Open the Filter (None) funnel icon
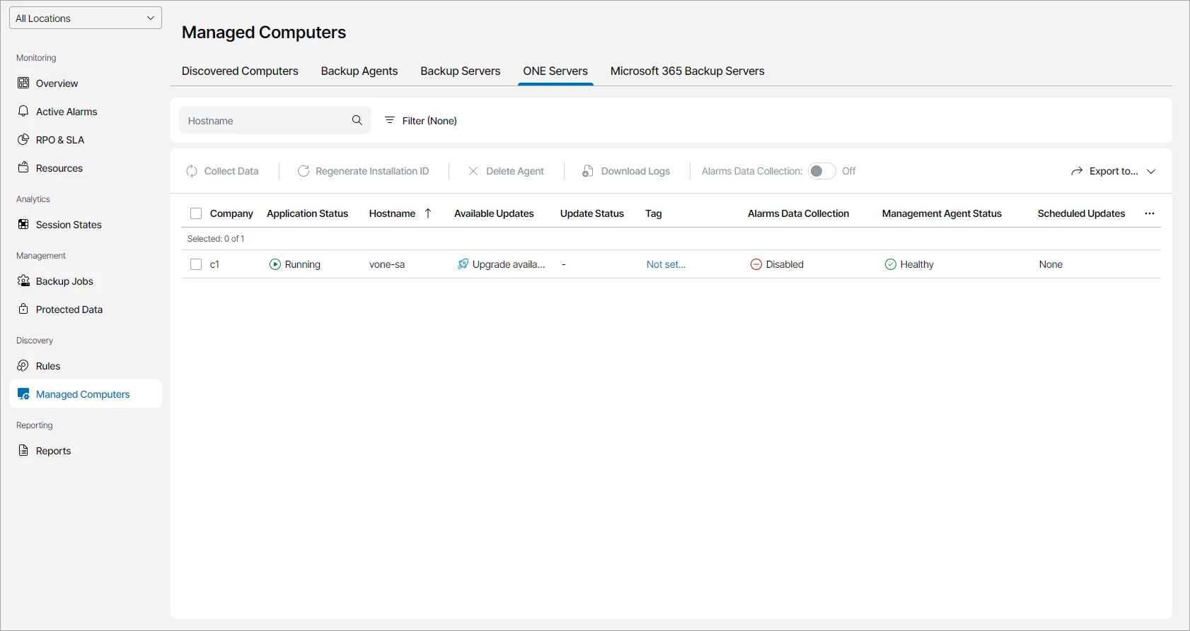This screenshot has height=631, width=1190. [x=390, y=120]
